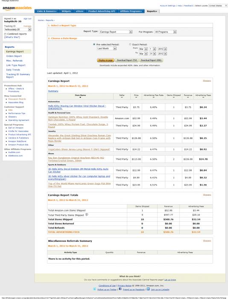This screenshot has width=228, height=299.
Task: Click Download Report (TSV) button
Action: [127, 60]
